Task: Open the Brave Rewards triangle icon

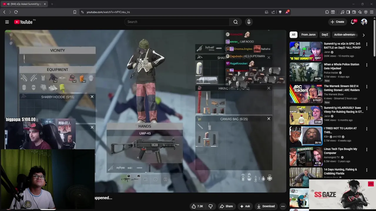Action: point(287,12)
